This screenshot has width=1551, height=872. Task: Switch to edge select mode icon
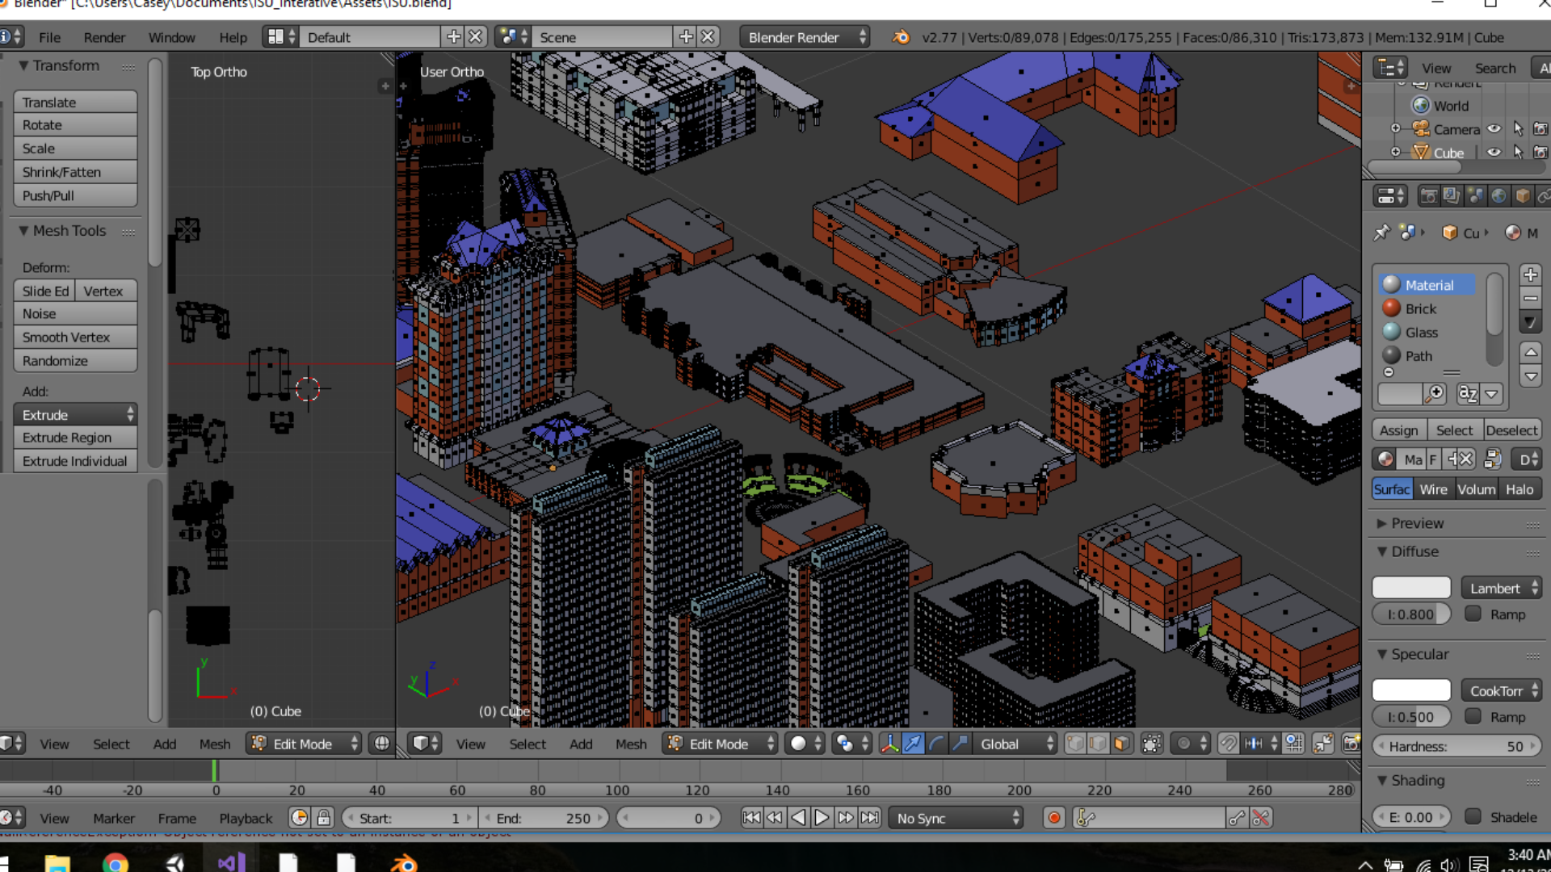(1098, 744)
